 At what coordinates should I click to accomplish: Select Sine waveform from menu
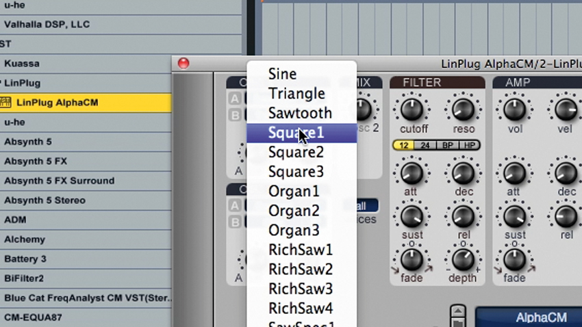(x=301, y=74)
